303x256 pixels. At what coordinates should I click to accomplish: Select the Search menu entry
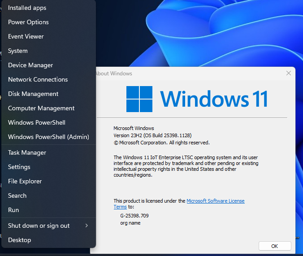pos(48,195)
